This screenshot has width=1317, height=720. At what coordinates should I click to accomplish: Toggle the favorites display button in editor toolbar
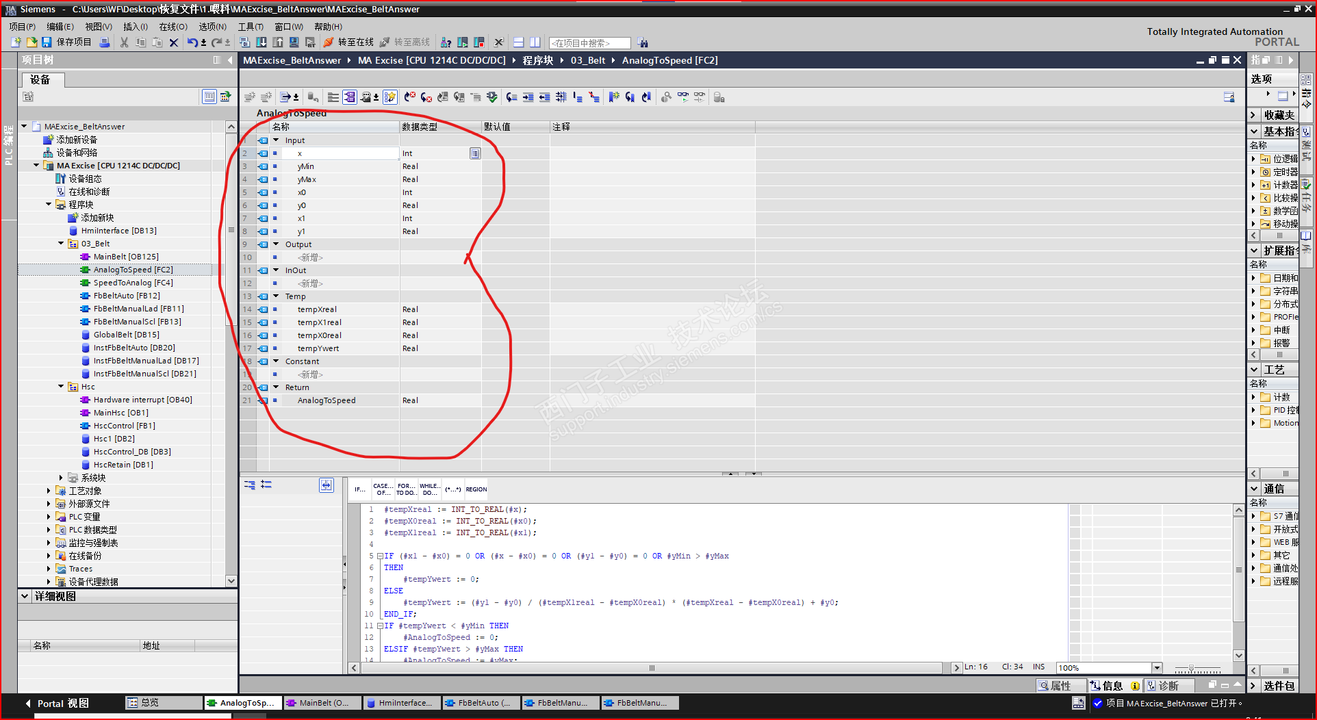[x=390, y=97]
